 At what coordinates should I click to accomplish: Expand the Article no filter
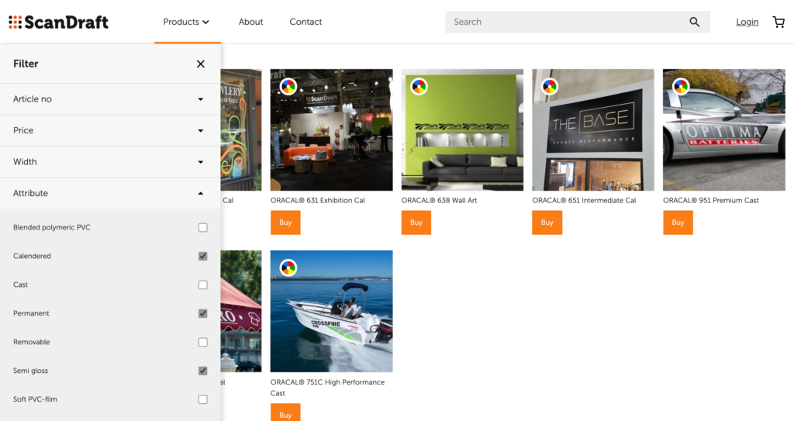click(110, 99)
